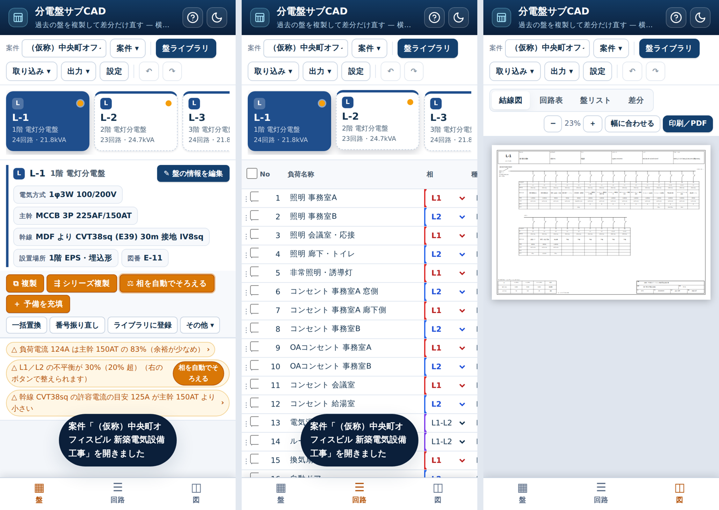
Task: Open the 案件 dropdown in the right panel
Action: click(x=611, y=48)
